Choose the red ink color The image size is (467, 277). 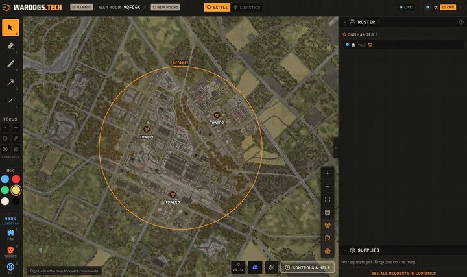click(16, 179)
